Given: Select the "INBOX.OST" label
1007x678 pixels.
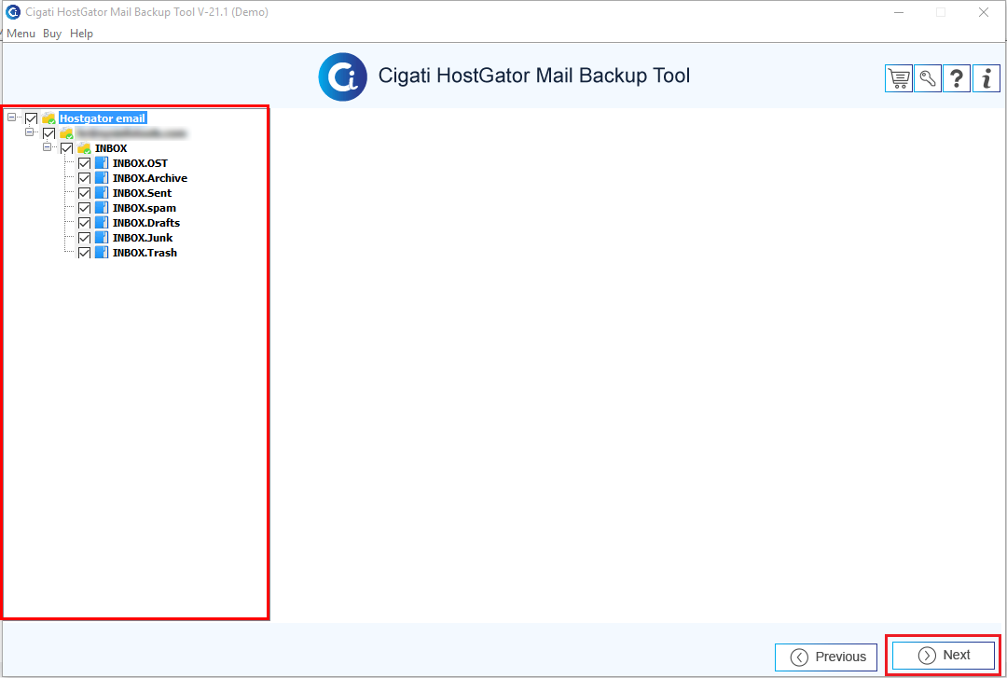Looking at the screenshot, I should click(140, 163).
